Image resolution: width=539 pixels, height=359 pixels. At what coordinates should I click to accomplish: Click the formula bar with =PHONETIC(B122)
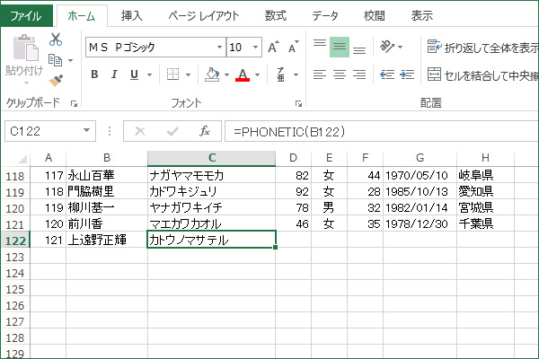tap(382, 131)
